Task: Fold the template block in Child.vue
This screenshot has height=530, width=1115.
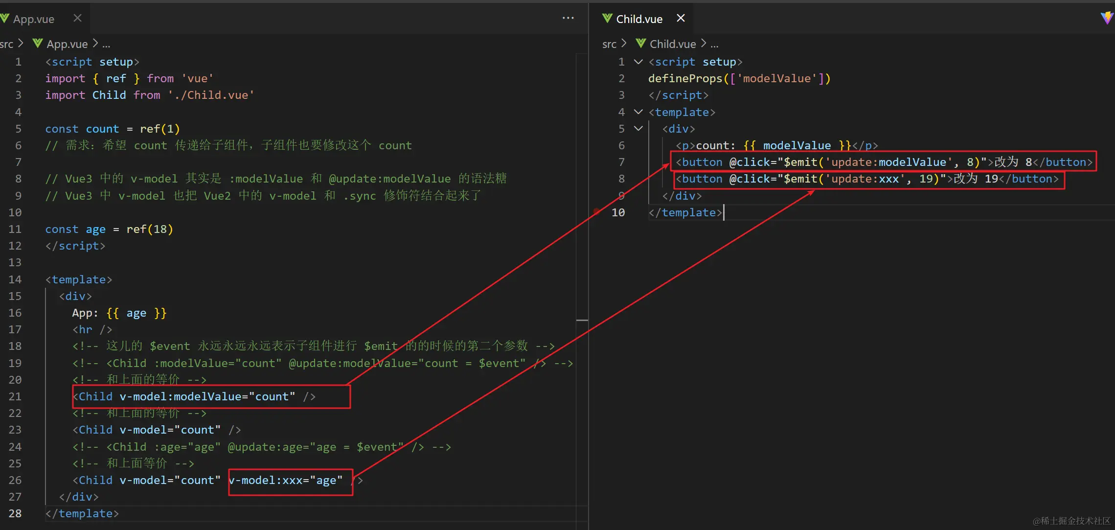Action: click(x=638, y=112)
